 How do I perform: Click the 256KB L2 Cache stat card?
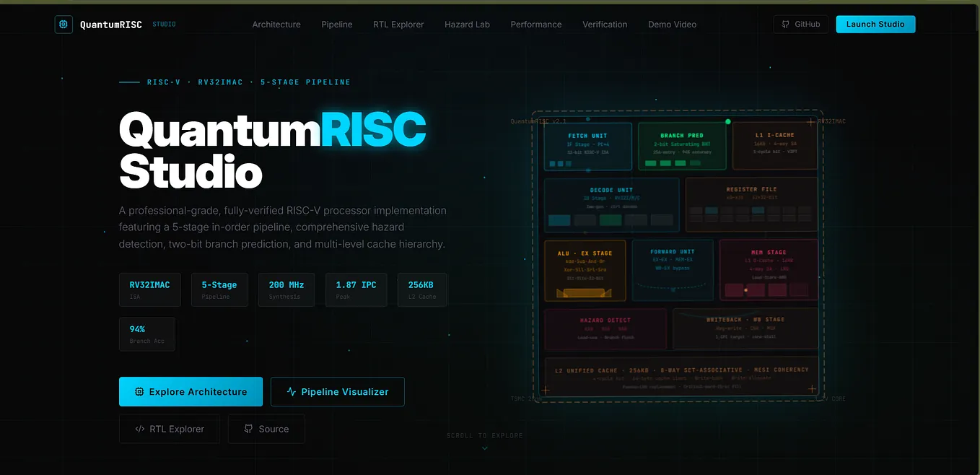point(422,289)
